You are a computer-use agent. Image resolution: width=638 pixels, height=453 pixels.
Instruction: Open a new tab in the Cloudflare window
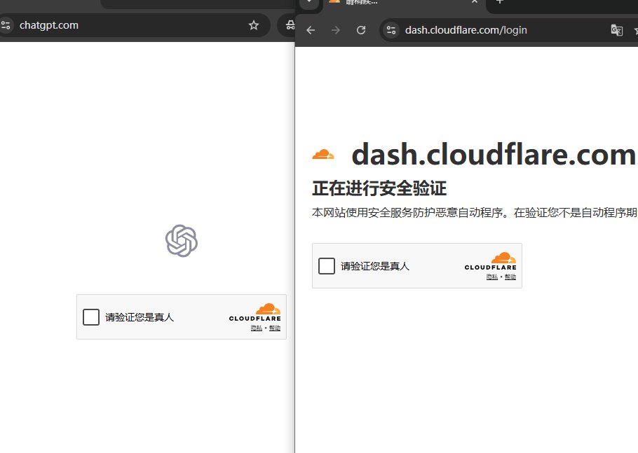pos(500,2)
